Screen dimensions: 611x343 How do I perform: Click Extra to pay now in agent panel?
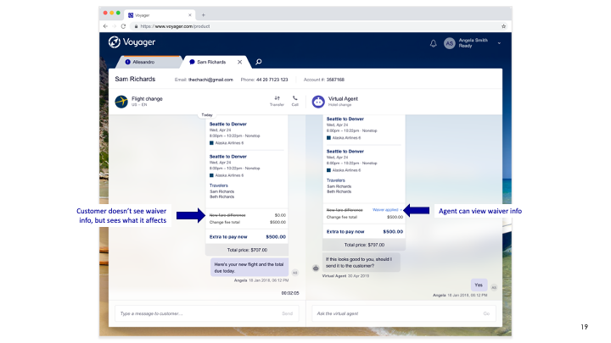click(x=345, y=232)
